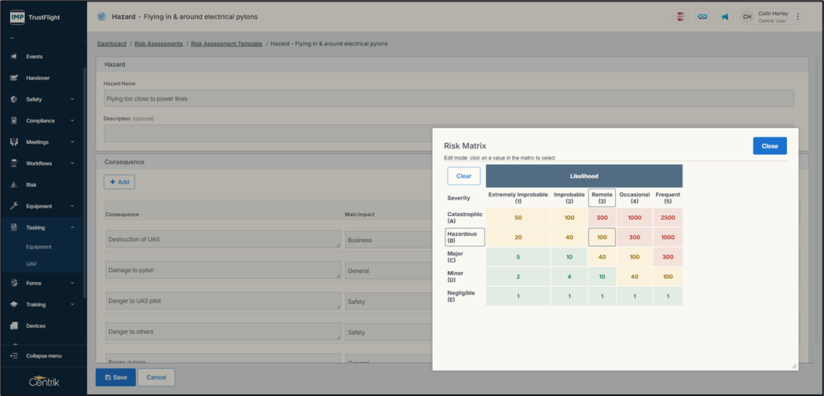Click the blue chain link icon

pyautogui.click(x=703, y=16)
